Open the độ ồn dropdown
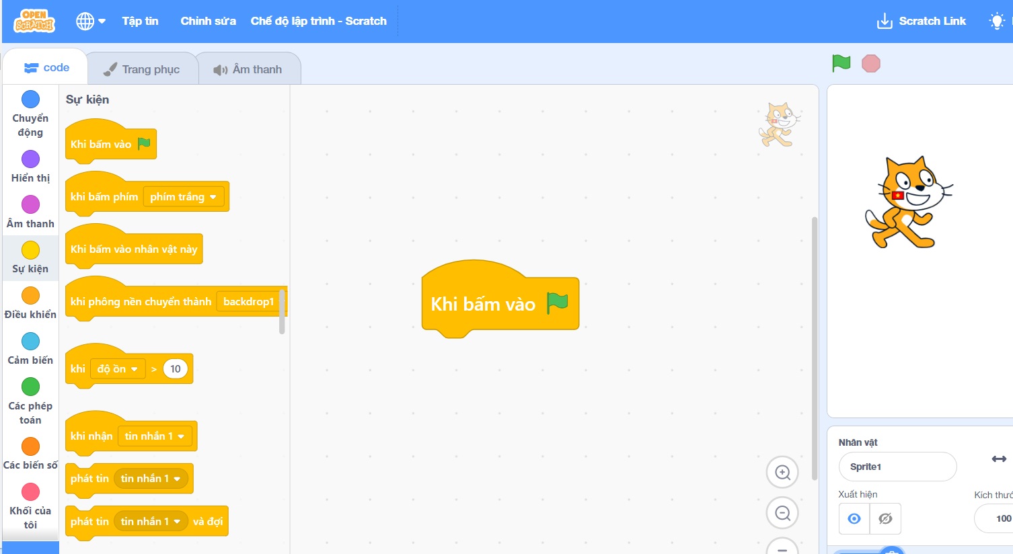 click(x=118, y=369)
